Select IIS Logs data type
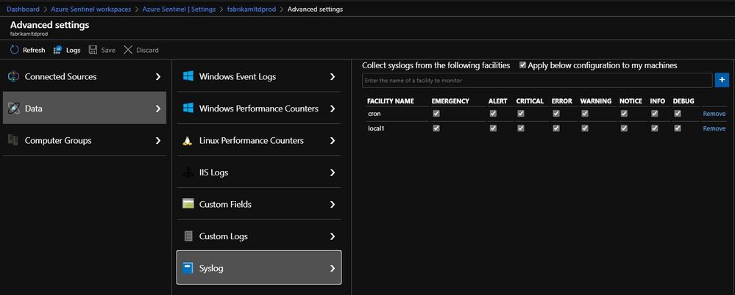Screen dimensions: 735x295 click(259, 172)
